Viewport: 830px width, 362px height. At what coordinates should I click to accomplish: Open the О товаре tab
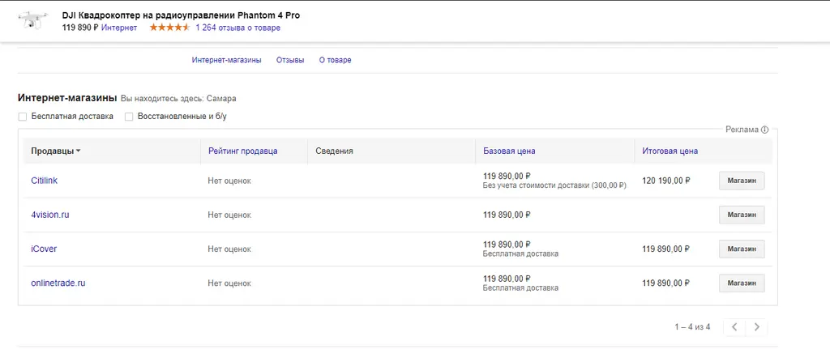click(335, 60)
